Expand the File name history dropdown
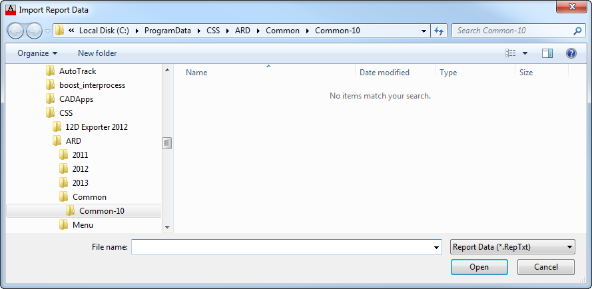The image size is (592, 289). pyautogui.click(x=437, y=248)
